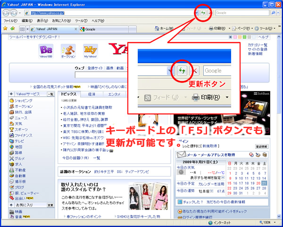
Task: Open the ファイル(F) menu
Action: (10, 21)
